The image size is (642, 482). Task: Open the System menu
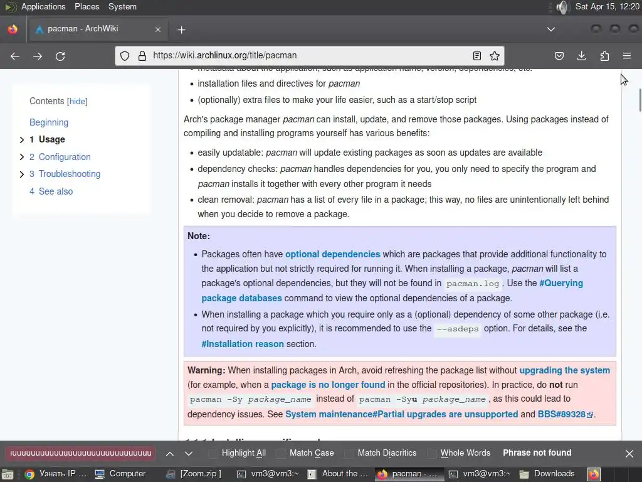coord(122,6)
